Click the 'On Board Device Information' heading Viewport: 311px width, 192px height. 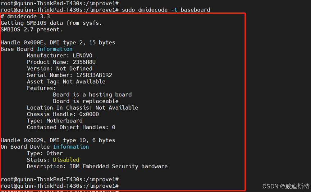[45, 147]
